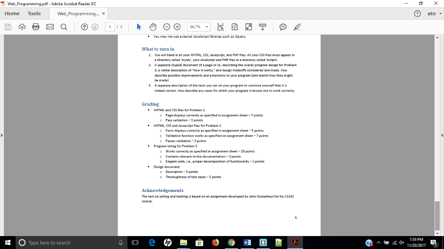Add a sticky note comment
Image resolution: width=444 pixels, height=249 pixels.
283,26
